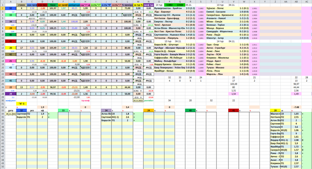Image resolution: width=312 pixels, height=169 pixels.
Task: Click the match cell 'Евертон - Лестер'
Action: tap(169, 21)
